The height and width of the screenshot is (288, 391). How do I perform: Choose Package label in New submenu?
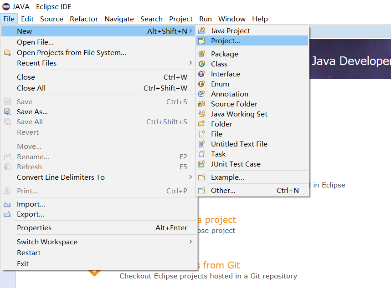(x=224, y=54)
